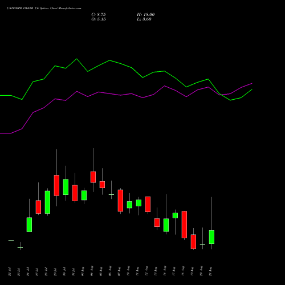Screen dimensions: 285x285
Task: Click the red candlestick above 07 Aug
Action: tap(120, 201)
